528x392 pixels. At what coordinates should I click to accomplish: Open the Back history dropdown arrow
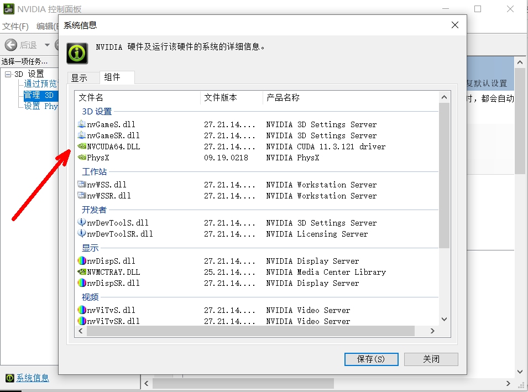pyautogui.click(x=47, y=45)
